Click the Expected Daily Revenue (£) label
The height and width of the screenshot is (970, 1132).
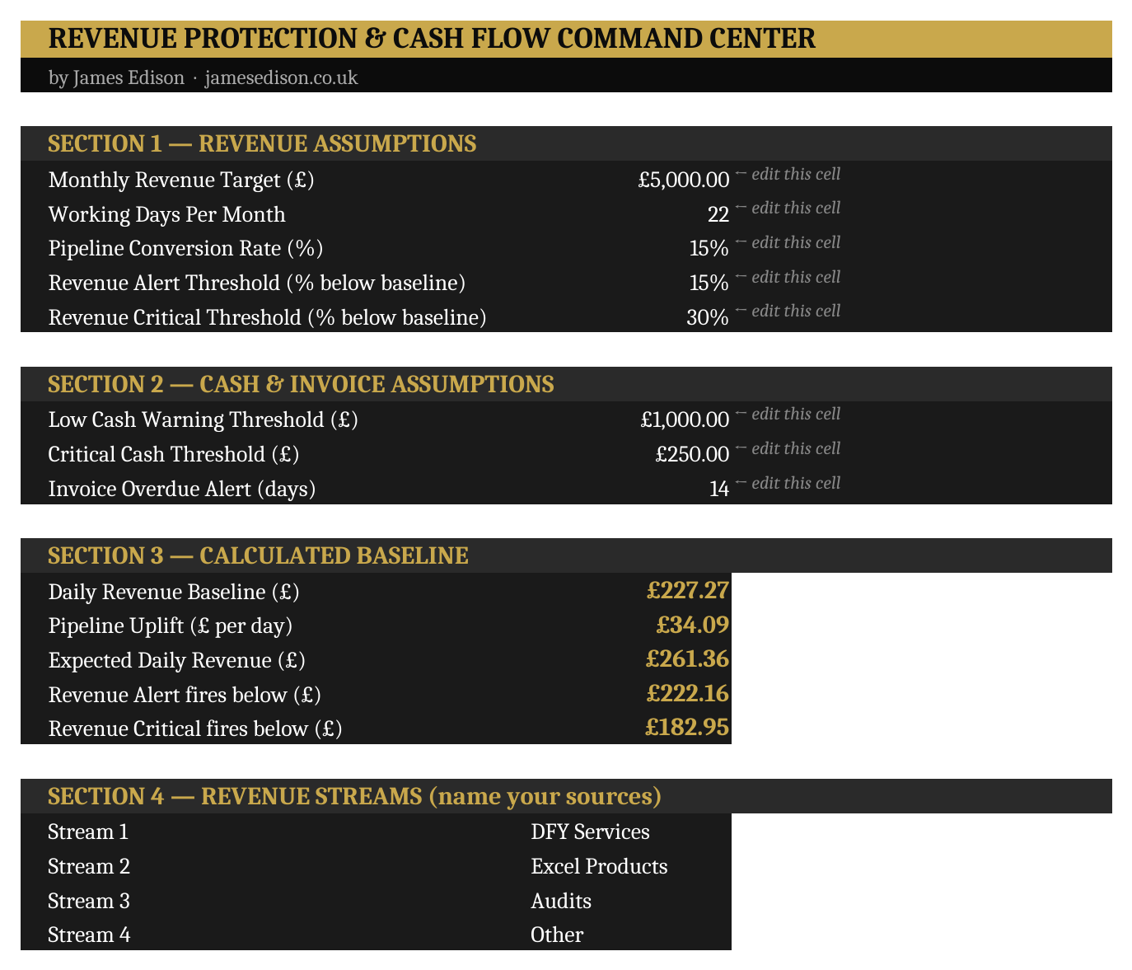point(177,661)
